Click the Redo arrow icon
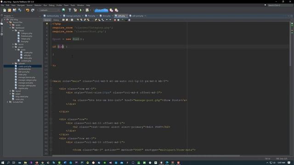Screen dimensions: 294x165 33,10
